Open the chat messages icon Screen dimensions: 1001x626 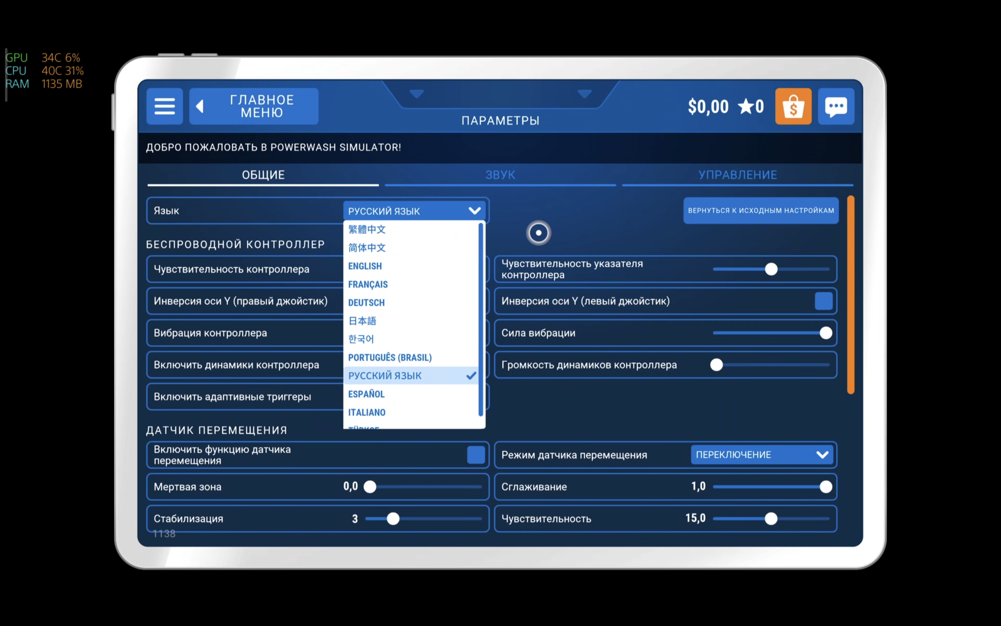tap(836, 106)
